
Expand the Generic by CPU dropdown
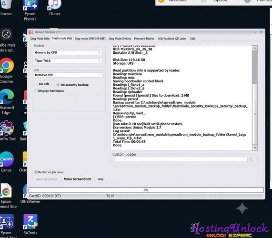coord(68,52)
